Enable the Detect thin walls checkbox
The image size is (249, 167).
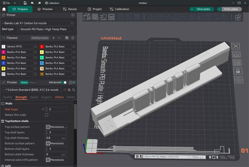(x=47, y=115)
